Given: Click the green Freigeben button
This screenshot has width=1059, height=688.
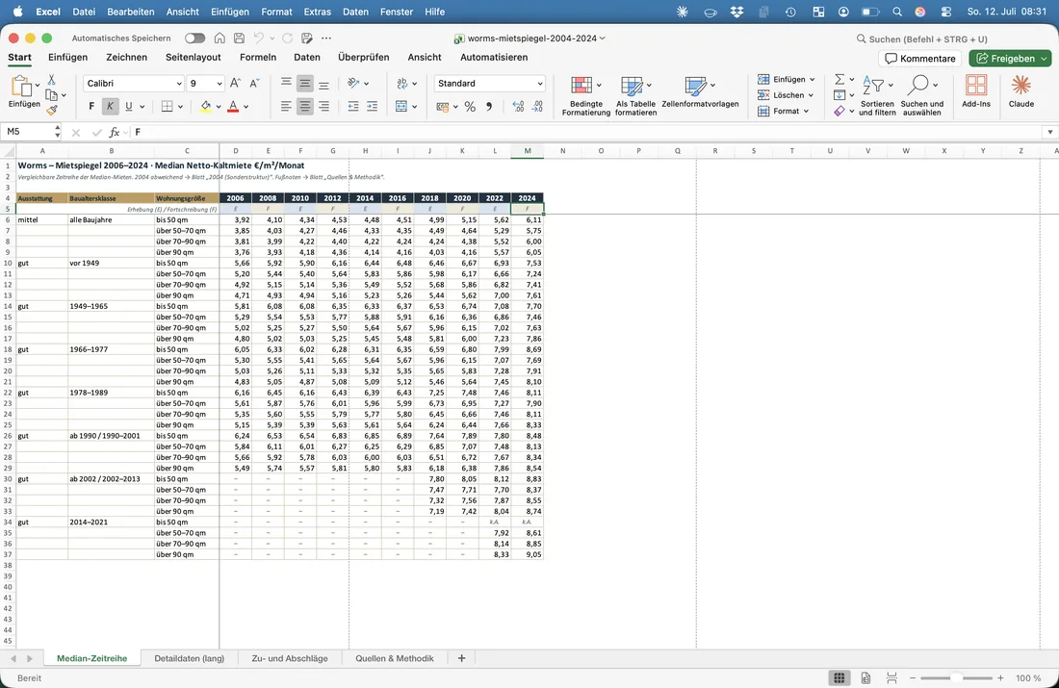Looking at the screenshot, I should 1010,59.
